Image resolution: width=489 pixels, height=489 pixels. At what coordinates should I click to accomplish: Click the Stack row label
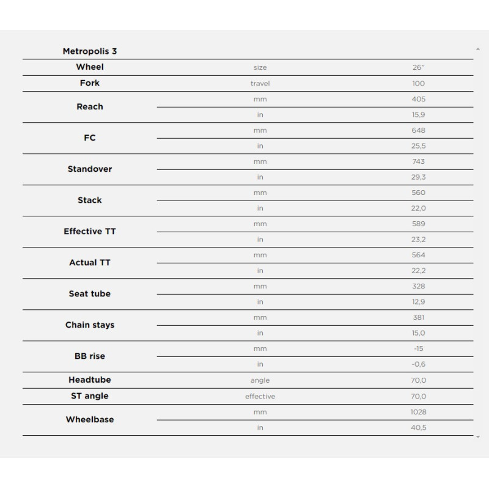90,200
